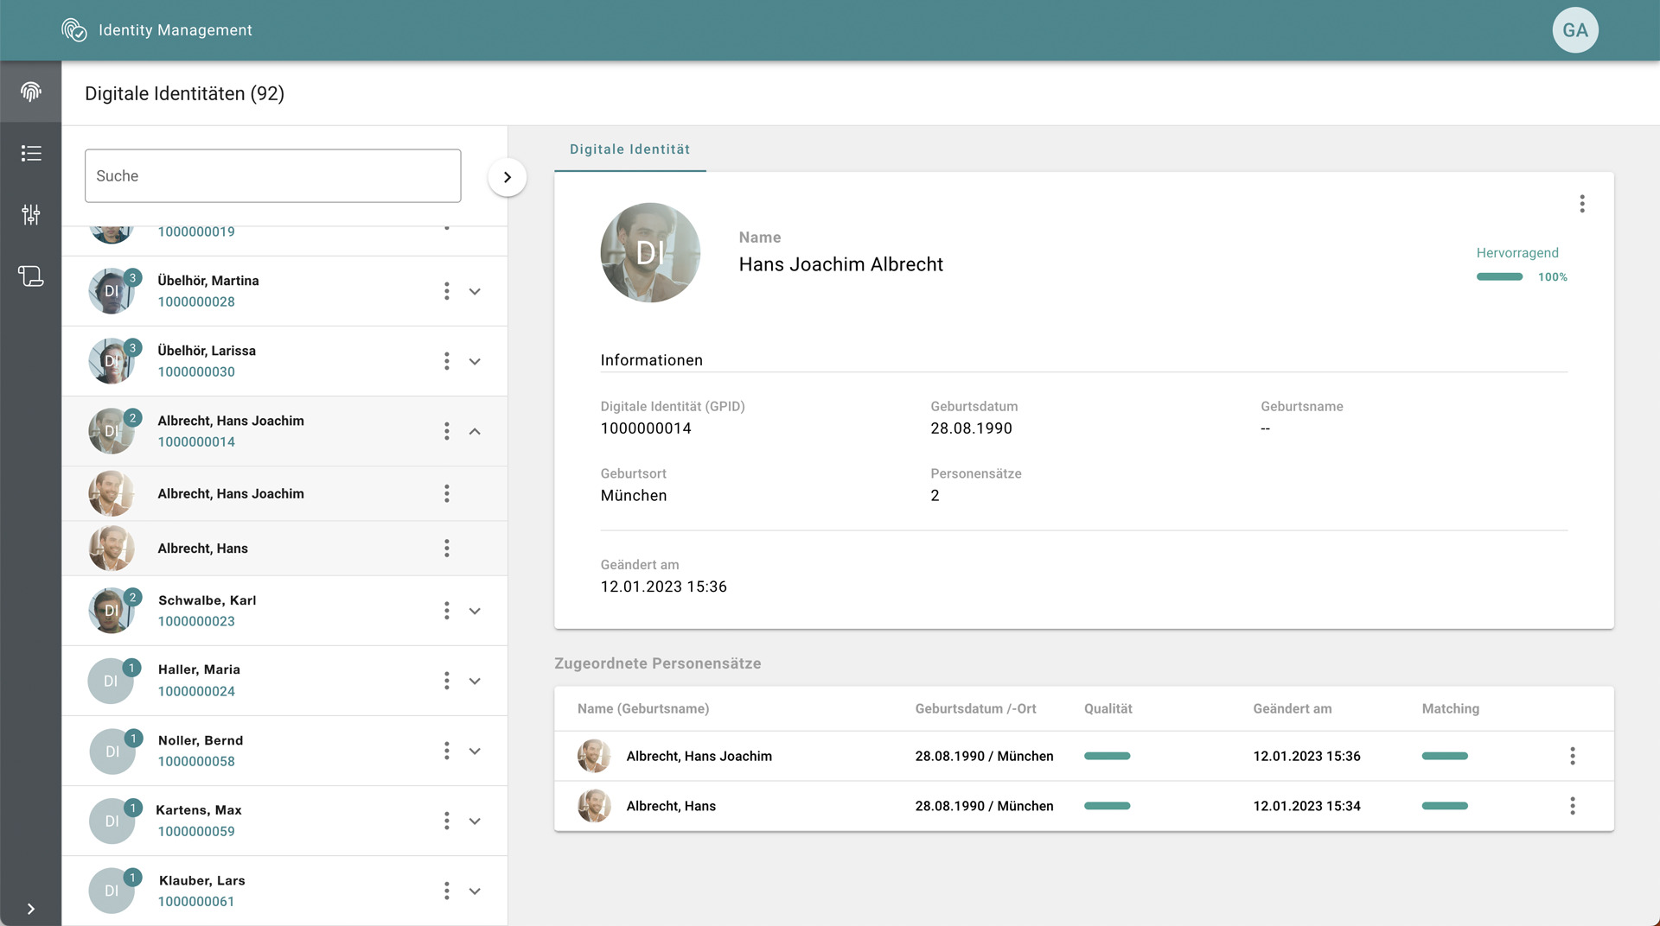Image resolution: width=1660 pixels, height=926 pixels.
Task: Open the list view sidebar icon
Action: [x=31, y=153]
